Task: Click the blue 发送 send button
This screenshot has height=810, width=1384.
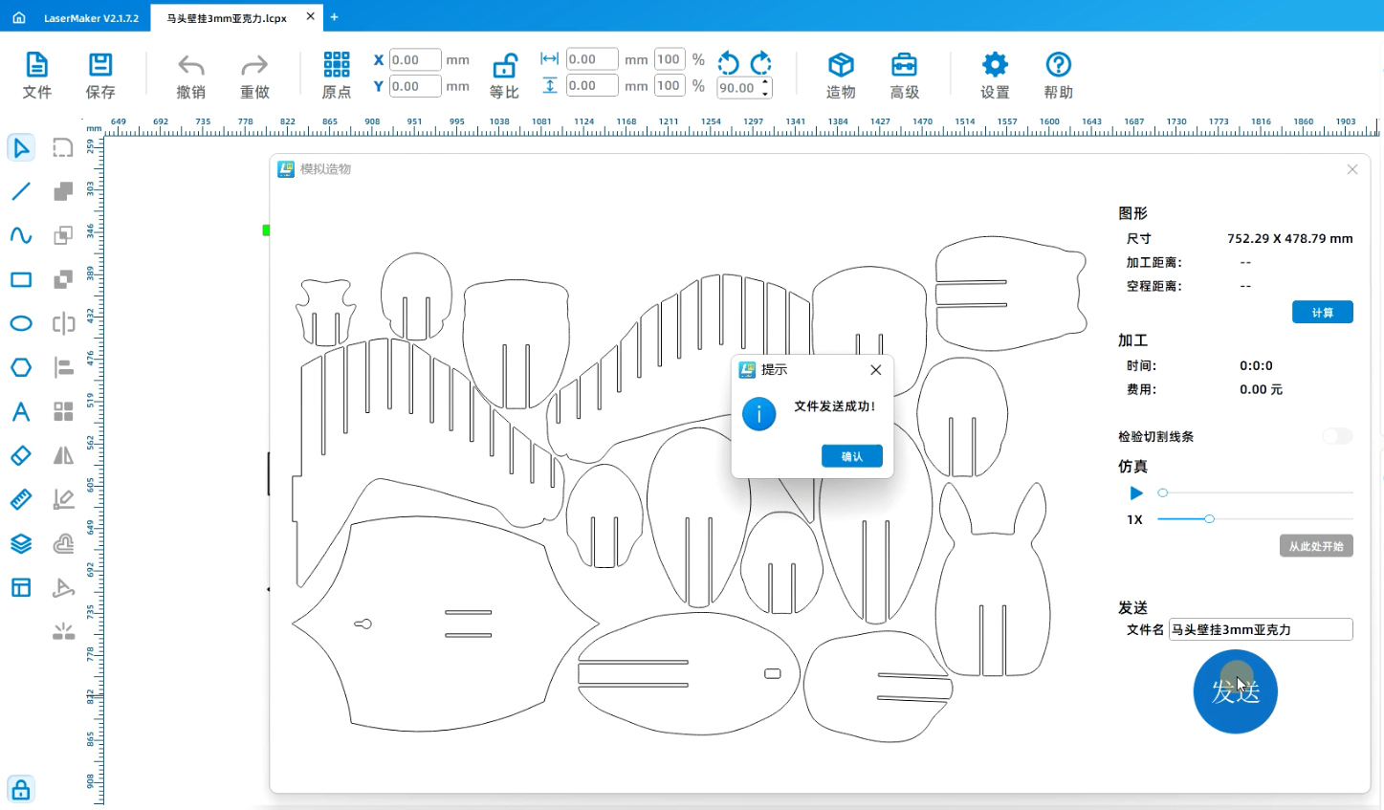Action: 1235,691
